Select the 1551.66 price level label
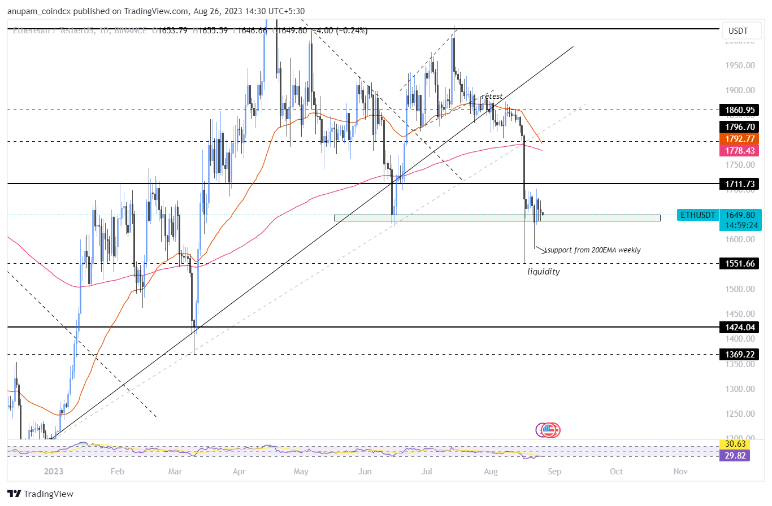Image resolution: width=772 pixels, height=506 pixels. pyautogui.click(x=739, y=264)
